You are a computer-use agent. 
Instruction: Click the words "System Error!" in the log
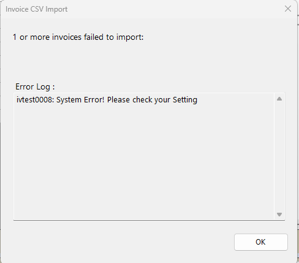pos(80,100)
